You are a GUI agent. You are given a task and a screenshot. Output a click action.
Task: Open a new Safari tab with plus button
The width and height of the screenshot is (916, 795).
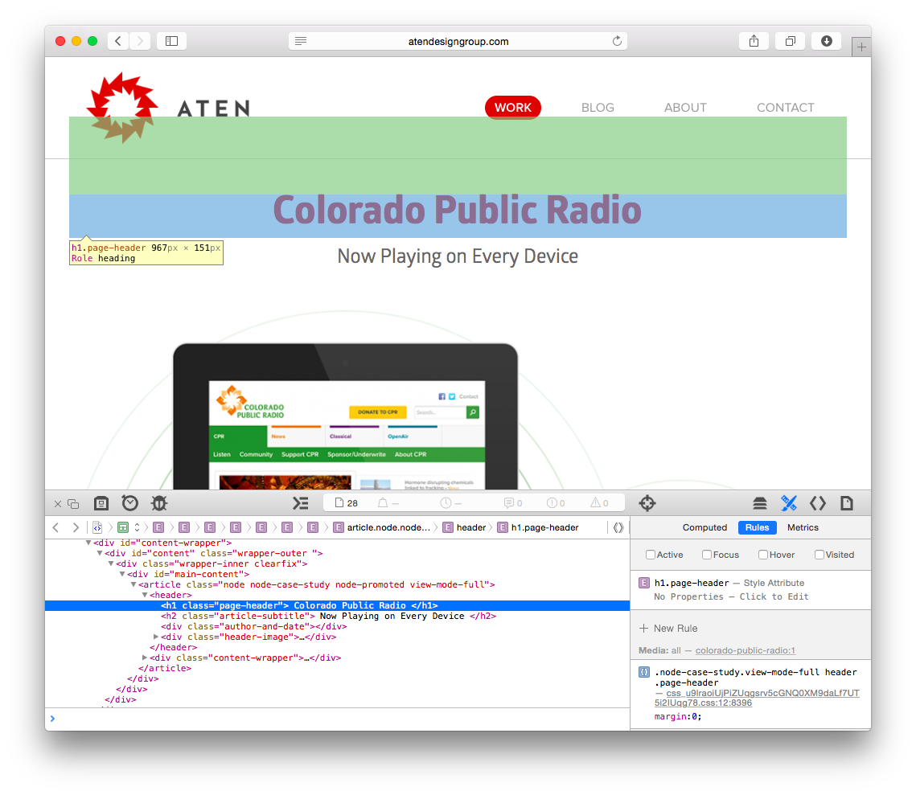(x=861, y=47)
